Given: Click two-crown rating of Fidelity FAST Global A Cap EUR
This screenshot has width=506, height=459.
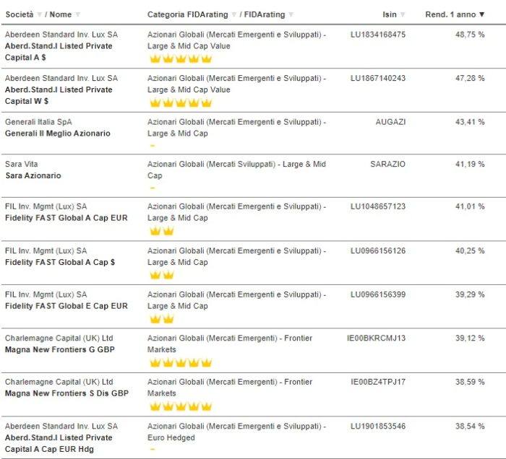Looking at the screenshot, I should [x=162, y=231].
